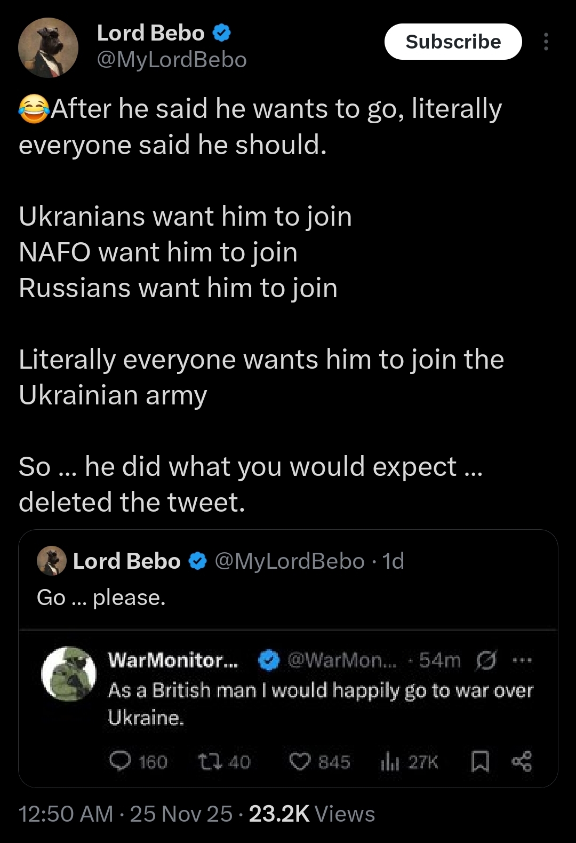Tap the slashed-circle icon beside 54m
This screenshot has height=843, width=576.
[485, 661]
